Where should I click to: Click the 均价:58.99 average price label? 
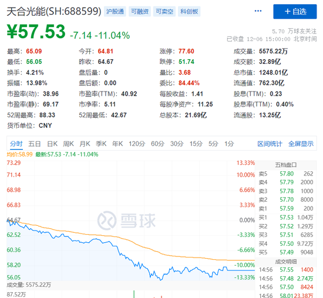click(x=19, y=154)
